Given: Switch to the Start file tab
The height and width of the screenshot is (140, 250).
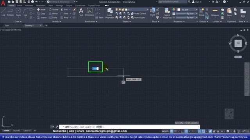Looking at the screenshot, I should point(7,25).
